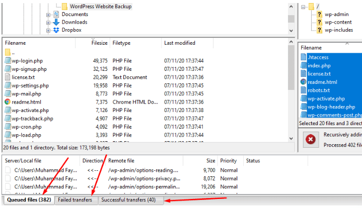Viewport: 362px width, 208px height.
Task: Click the wp-login.php file size 49,375
Action: 100,61
